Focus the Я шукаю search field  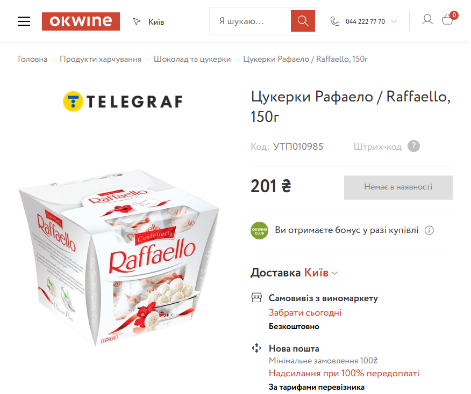(250, 21)
